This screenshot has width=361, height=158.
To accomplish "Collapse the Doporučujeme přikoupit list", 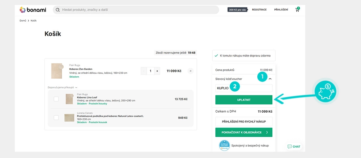I will coord(62,87).
